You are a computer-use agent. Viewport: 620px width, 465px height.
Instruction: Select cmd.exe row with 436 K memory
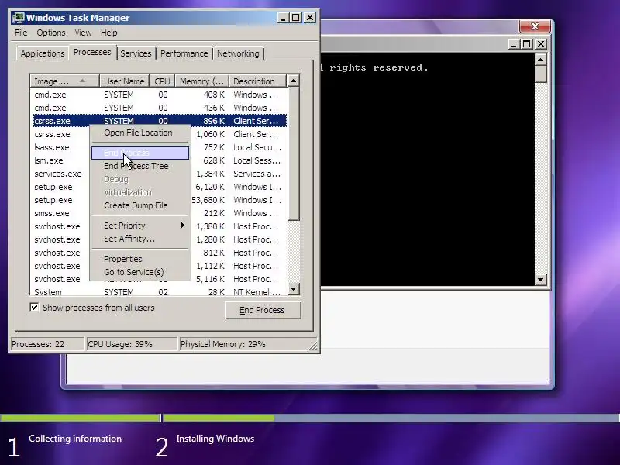pyautogui.click(x=160, y=108)
